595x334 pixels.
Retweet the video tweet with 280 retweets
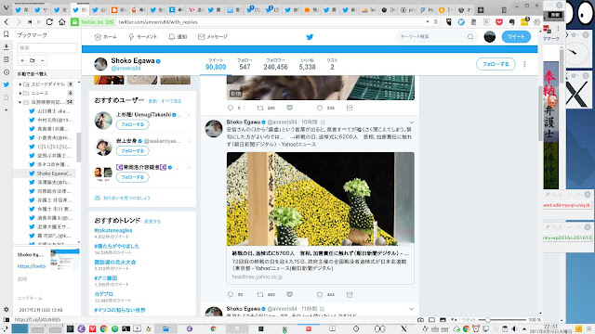[260, 108]
